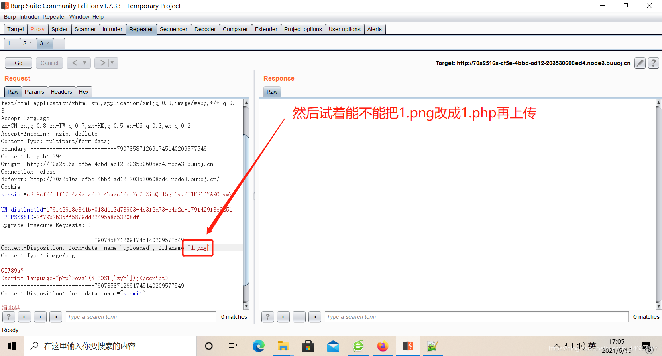Close Repeater tab 3

[47, 44]
